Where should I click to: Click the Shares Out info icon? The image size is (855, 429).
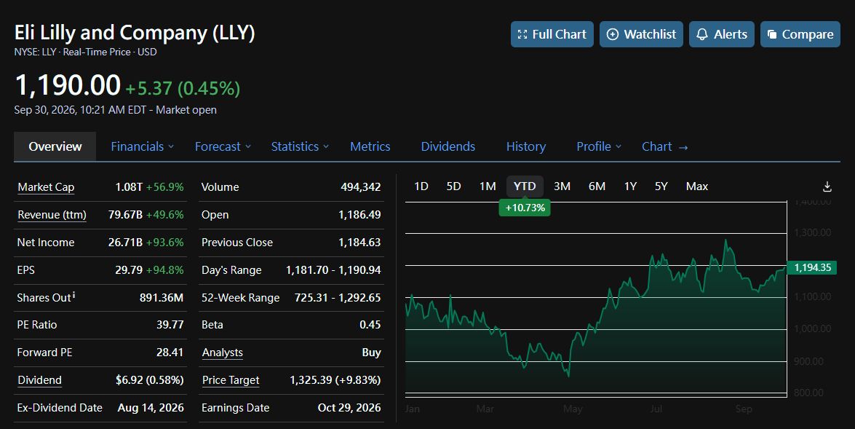[x=73, y=295]
